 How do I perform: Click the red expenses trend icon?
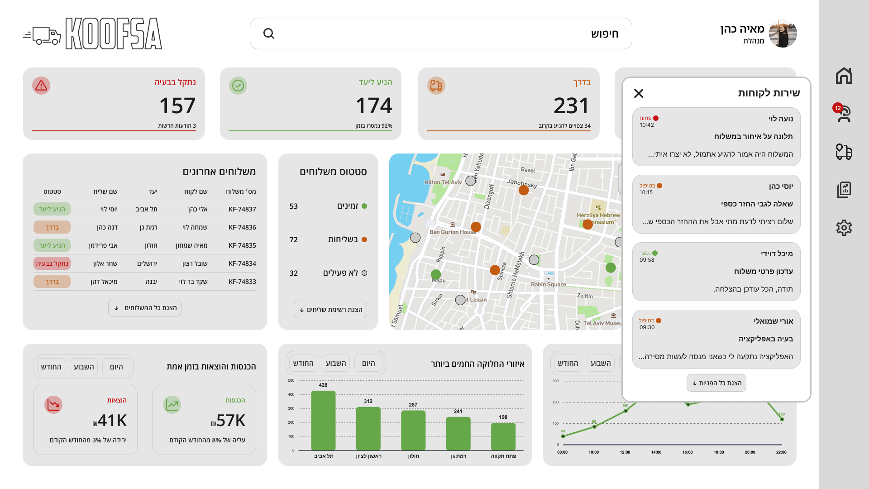pos(53,405)
